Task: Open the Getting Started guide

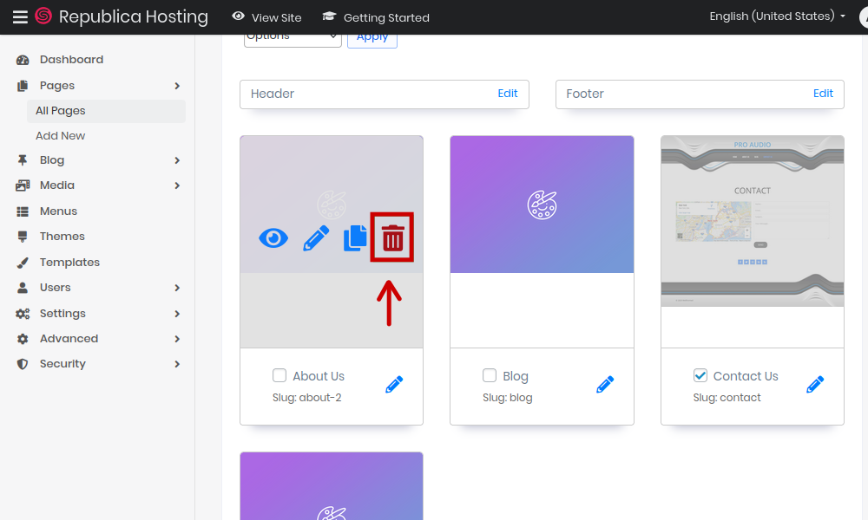Action: (x=376, y=17)
